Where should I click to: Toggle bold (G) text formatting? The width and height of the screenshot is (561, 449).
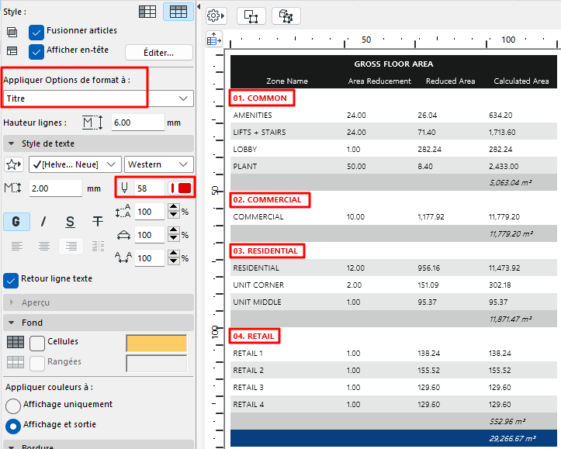tap(16, 221)
